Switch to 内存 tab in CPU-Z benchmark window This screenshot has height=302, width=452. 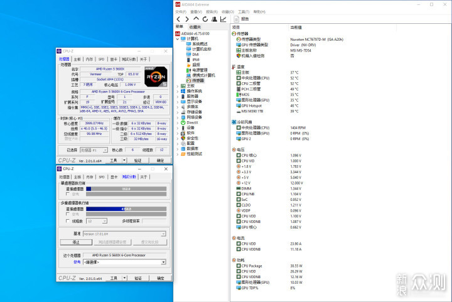(90, 177)
